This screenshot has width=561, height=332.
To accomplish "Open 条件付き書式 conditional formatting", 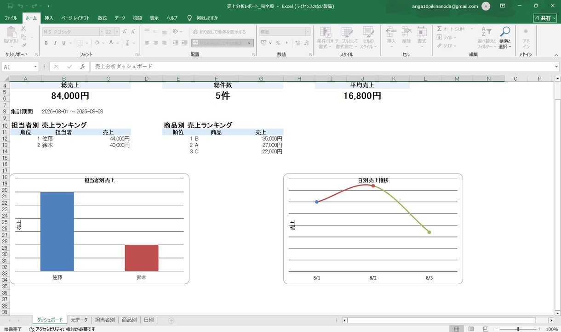I will click(326, 38).
